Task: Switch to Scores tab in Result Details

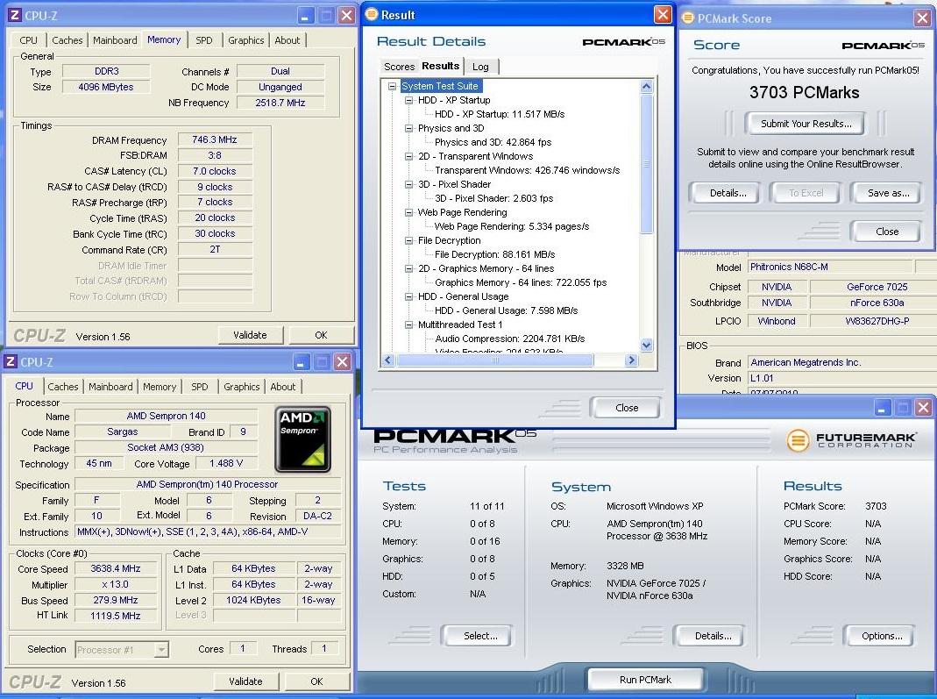Action: [x=399, y=67]
